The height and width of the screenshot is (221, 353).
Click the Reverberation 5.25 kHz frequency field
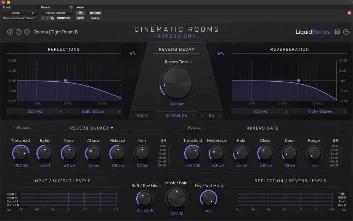pos(261,111)
